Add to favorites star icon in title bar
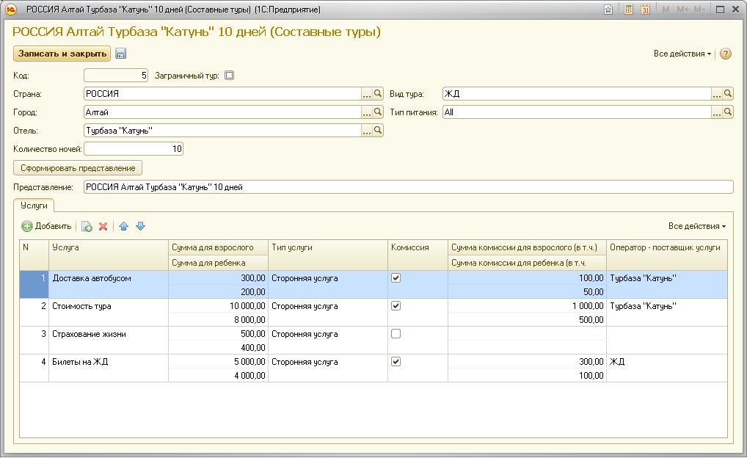Viewport: 747px width, 458px height. [x=608, y=10]
